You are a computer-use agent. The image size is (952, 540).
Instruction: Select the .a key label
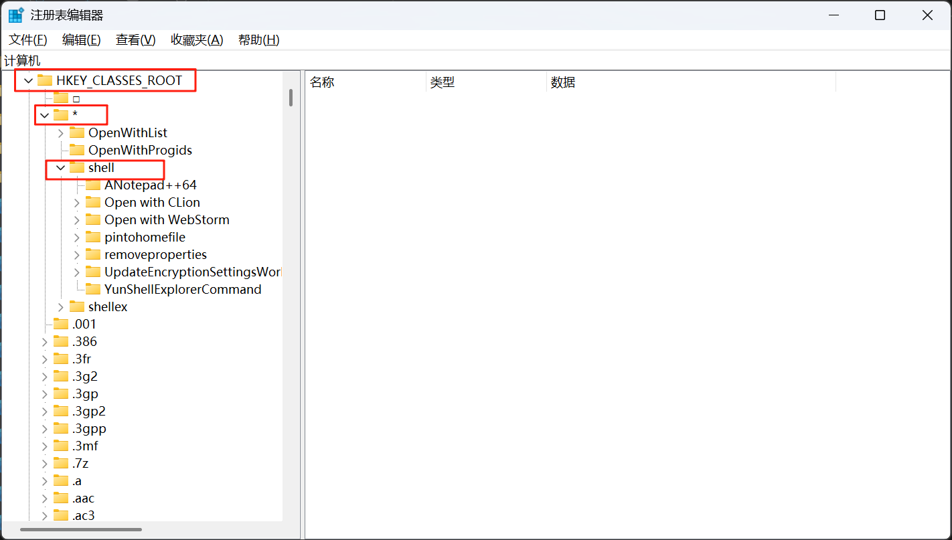point(77,480)
